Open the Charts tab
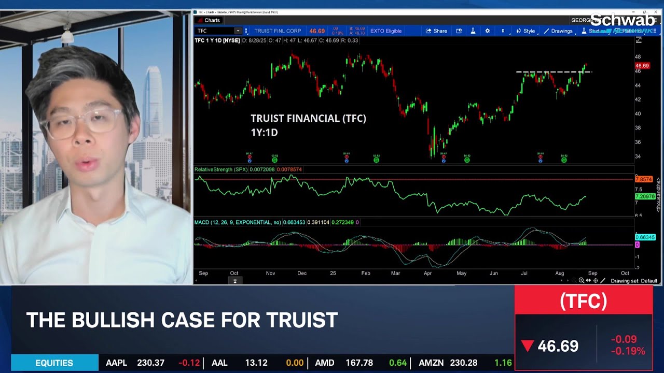 [x=209, y=20]
